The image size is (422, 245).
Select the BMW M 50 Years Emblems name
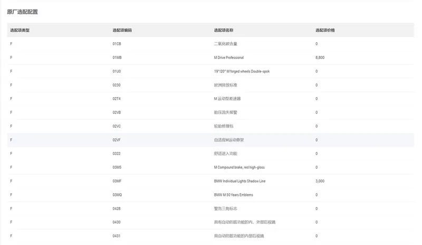pyautogui.click(x=234, y=195)
